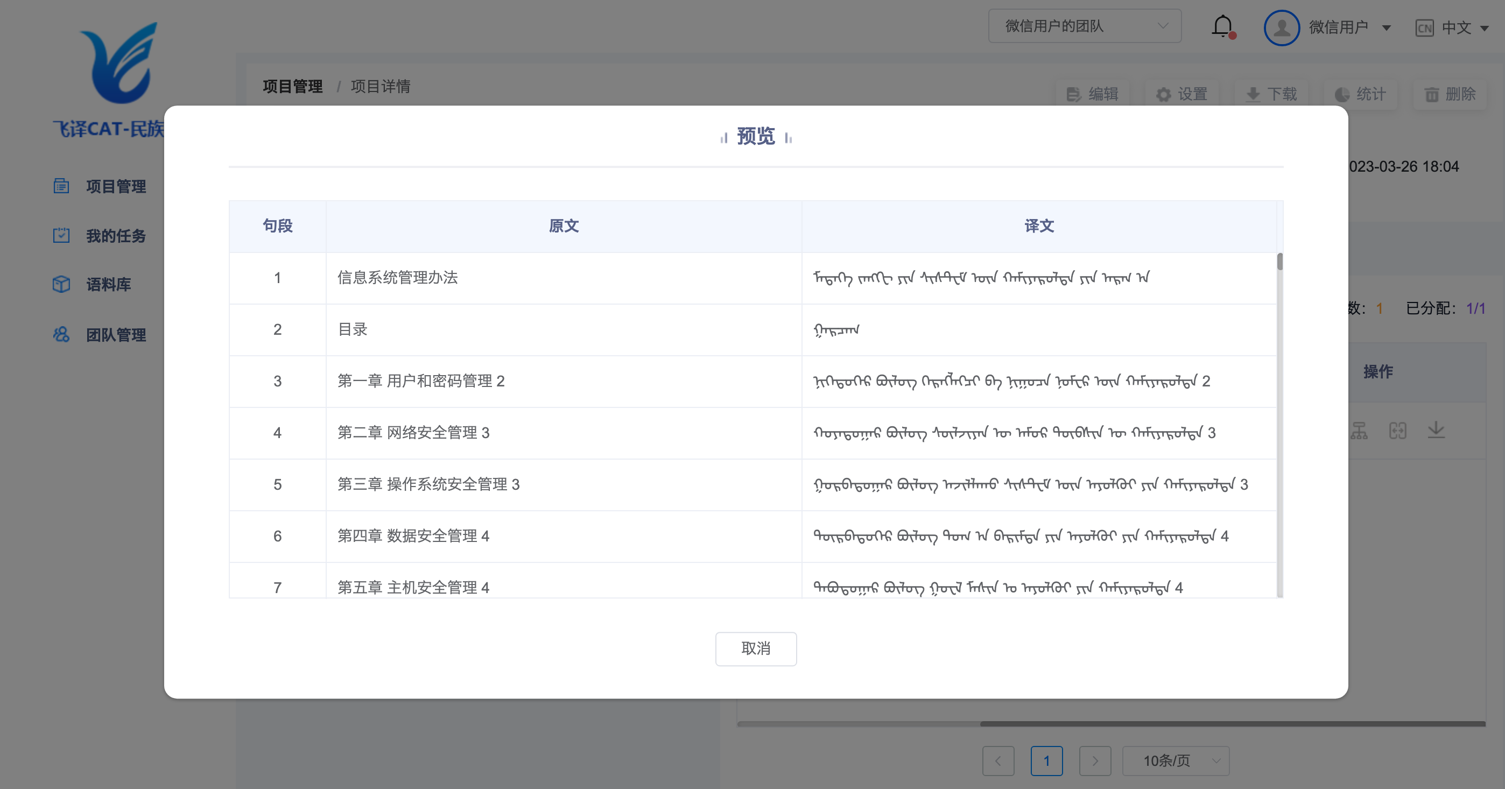The width and height of the screenshot is (1505, 789).
Task: Click the team management sidebar icon
Action: 61,335
